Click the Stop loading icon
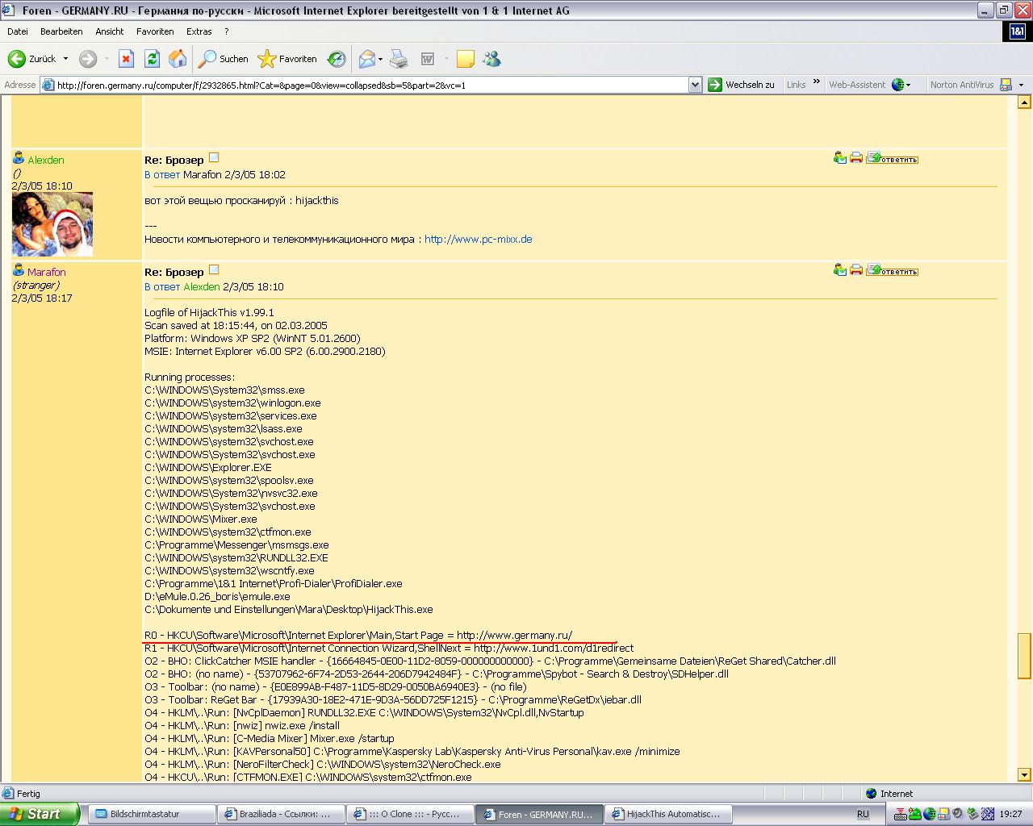This screenshot has height=826, width=1033. tap(126, 59)
